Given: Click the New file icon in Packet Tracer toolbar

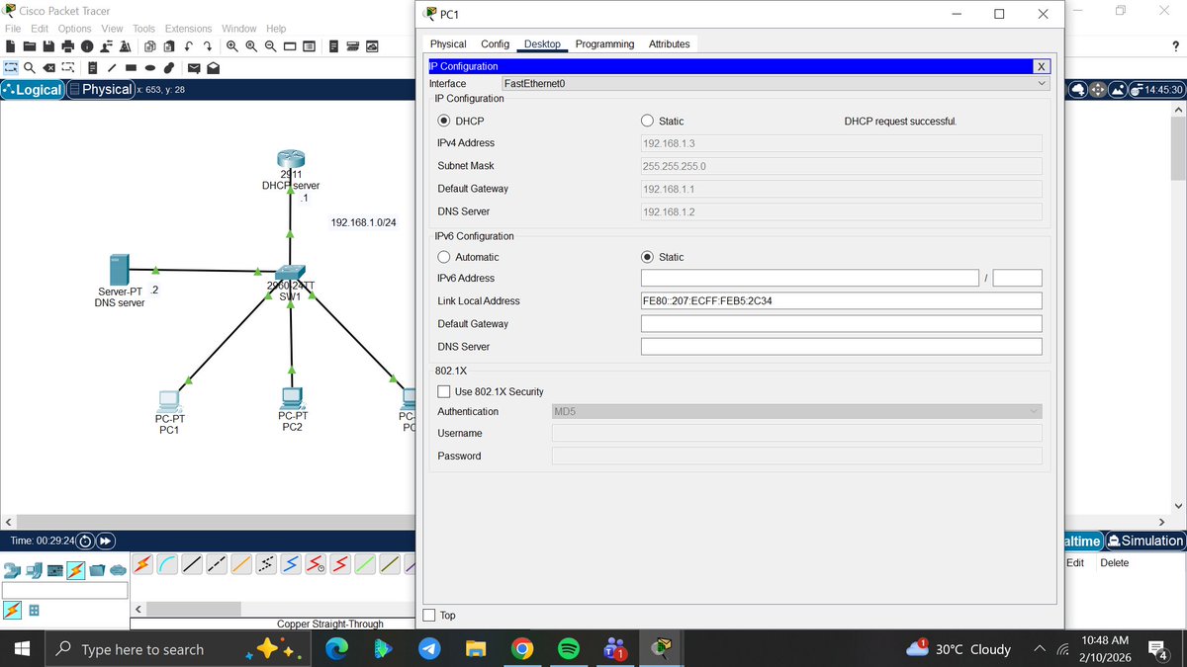Looking at the screenshot, I should click(x=12, y=46).
